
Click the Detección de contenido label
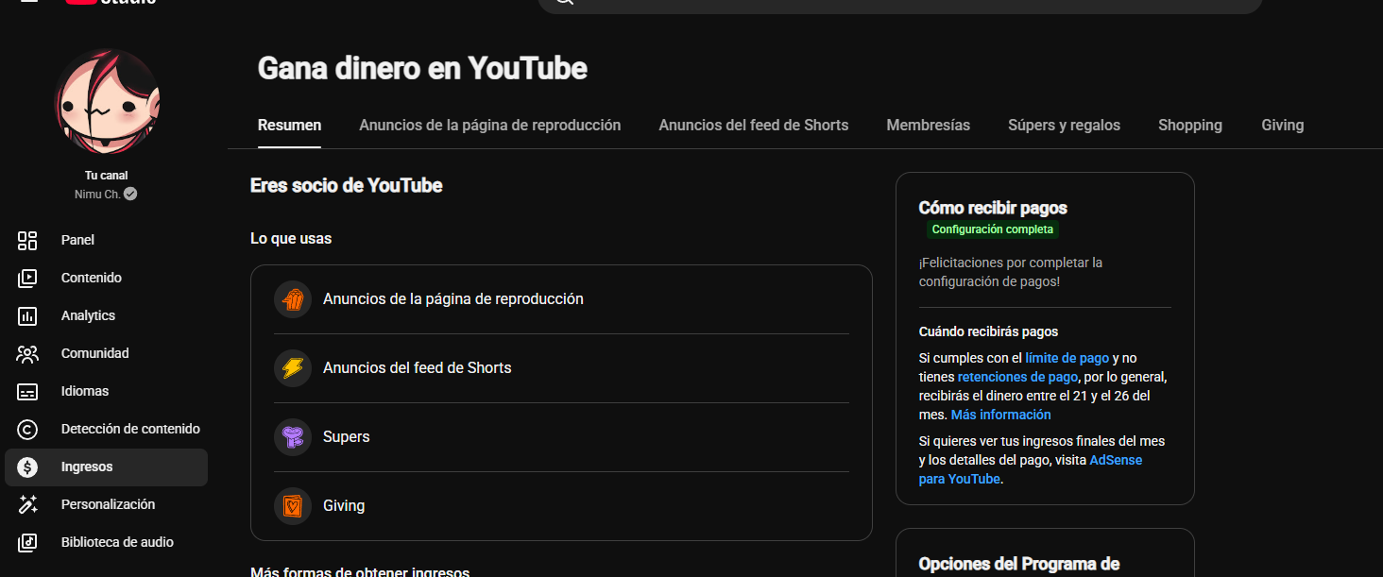[130, 429]
